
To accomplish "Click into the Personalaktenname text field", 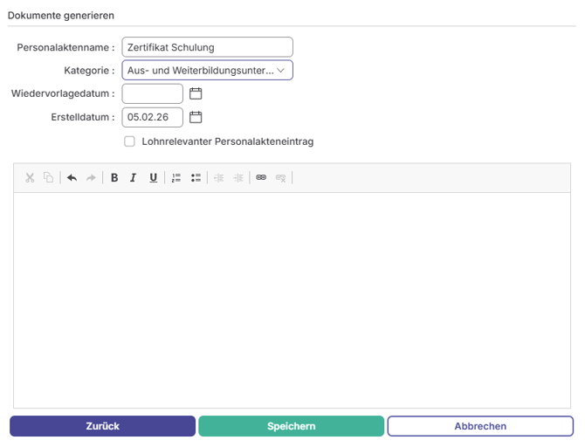I will tap(207, 47).
